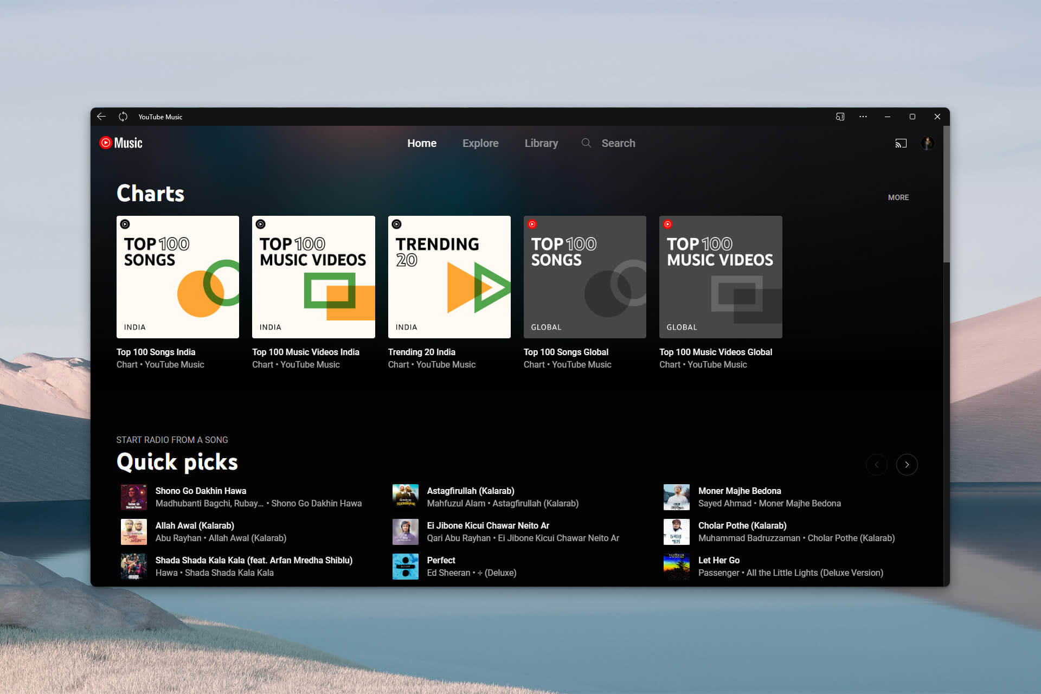Play Perfect by Ed Sheeran album art

click(406, 567)
